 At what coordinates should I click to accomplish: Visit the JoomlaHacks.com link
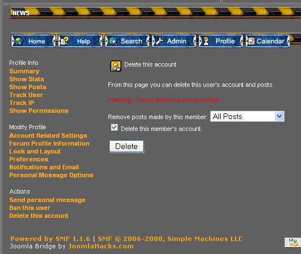click(x=101, y=246)
